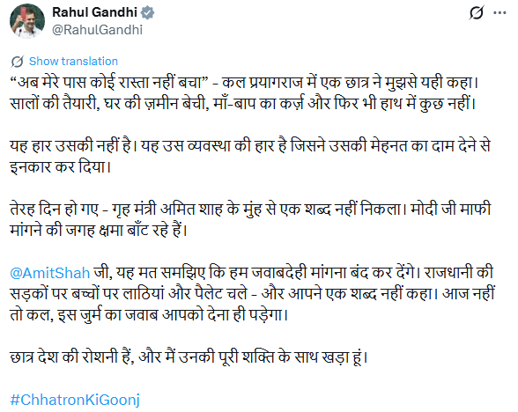518x412 pixels.
Task: Click the text "इनकार कर दिया।"
Action: coord(60,167)
